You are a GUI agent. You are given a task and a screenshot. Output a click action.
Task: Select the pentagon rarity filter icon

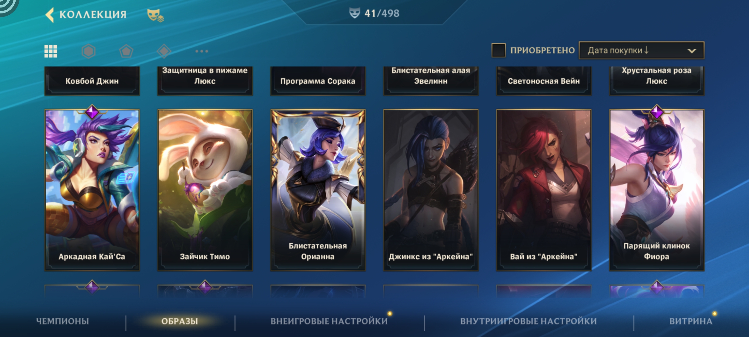pos(126,51)
